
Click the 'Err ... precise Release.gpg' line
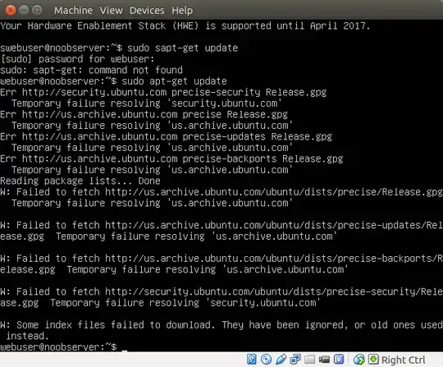pos(144,114)
